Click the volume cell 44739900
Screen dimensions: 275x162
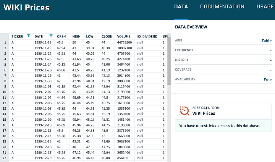point(125,42)
